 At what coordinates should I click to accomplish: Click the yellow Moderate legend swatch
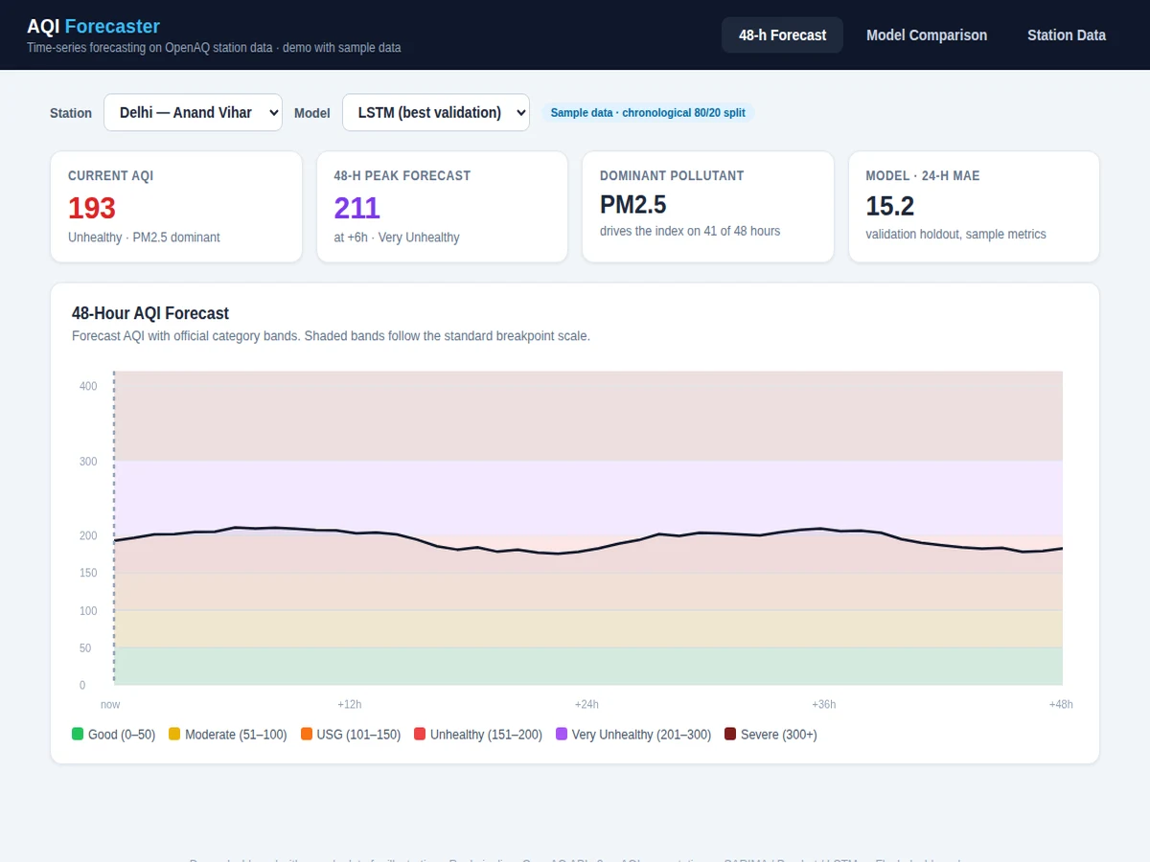coord(174,734)
